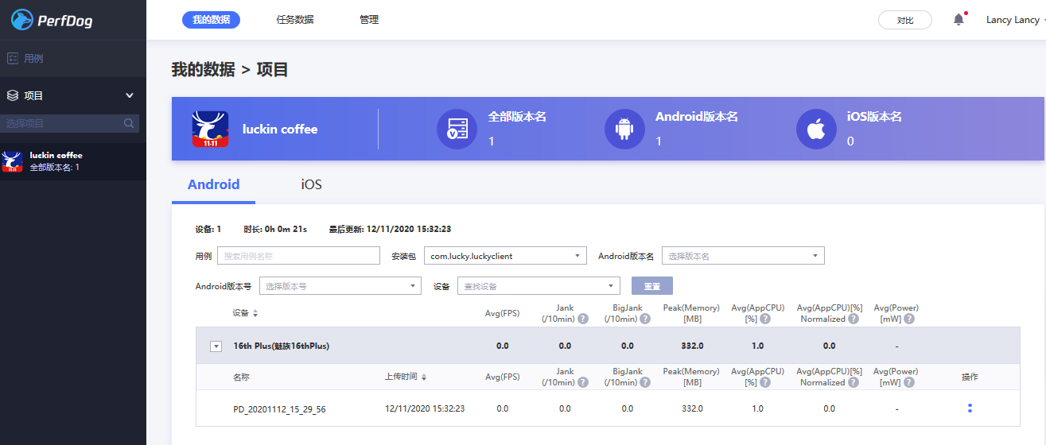Click the Android robot icon
This screenshot has width=1046, height=445.
624,129
